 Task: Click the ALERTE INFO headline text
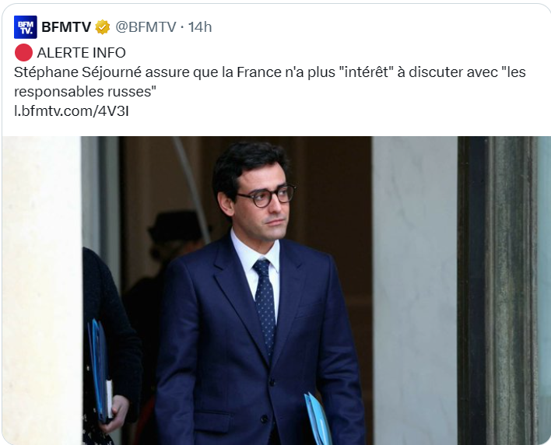(x=81, y=53)
